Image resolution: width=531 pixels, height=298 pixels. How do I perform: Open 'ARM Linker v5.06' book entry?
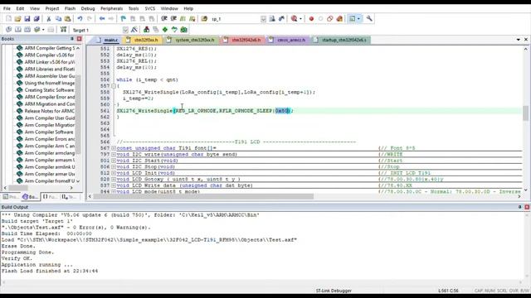click(49, 62)
